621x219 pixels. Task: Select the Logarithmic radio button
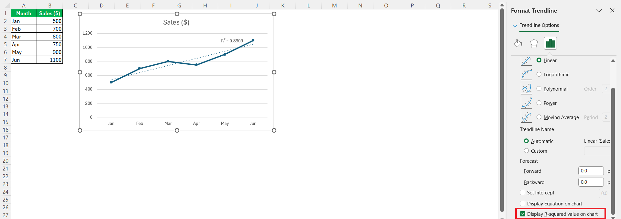(x=539, y=74)
